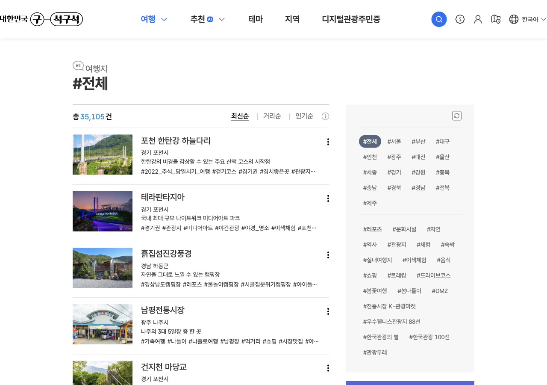
Task: Select the #전체 region tag
Action: [370, 142]
